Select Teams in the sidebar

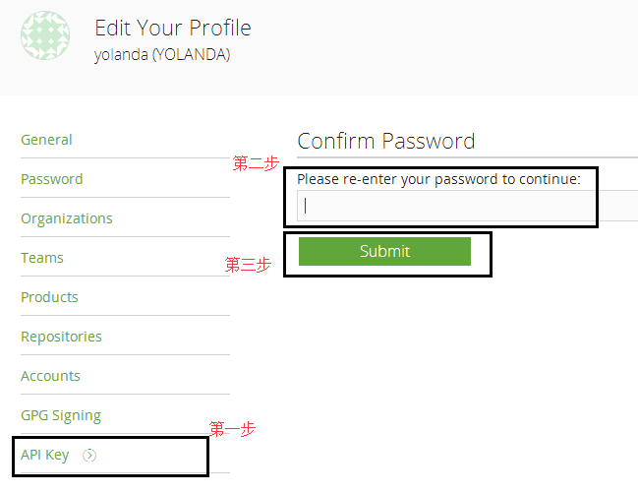42,258
